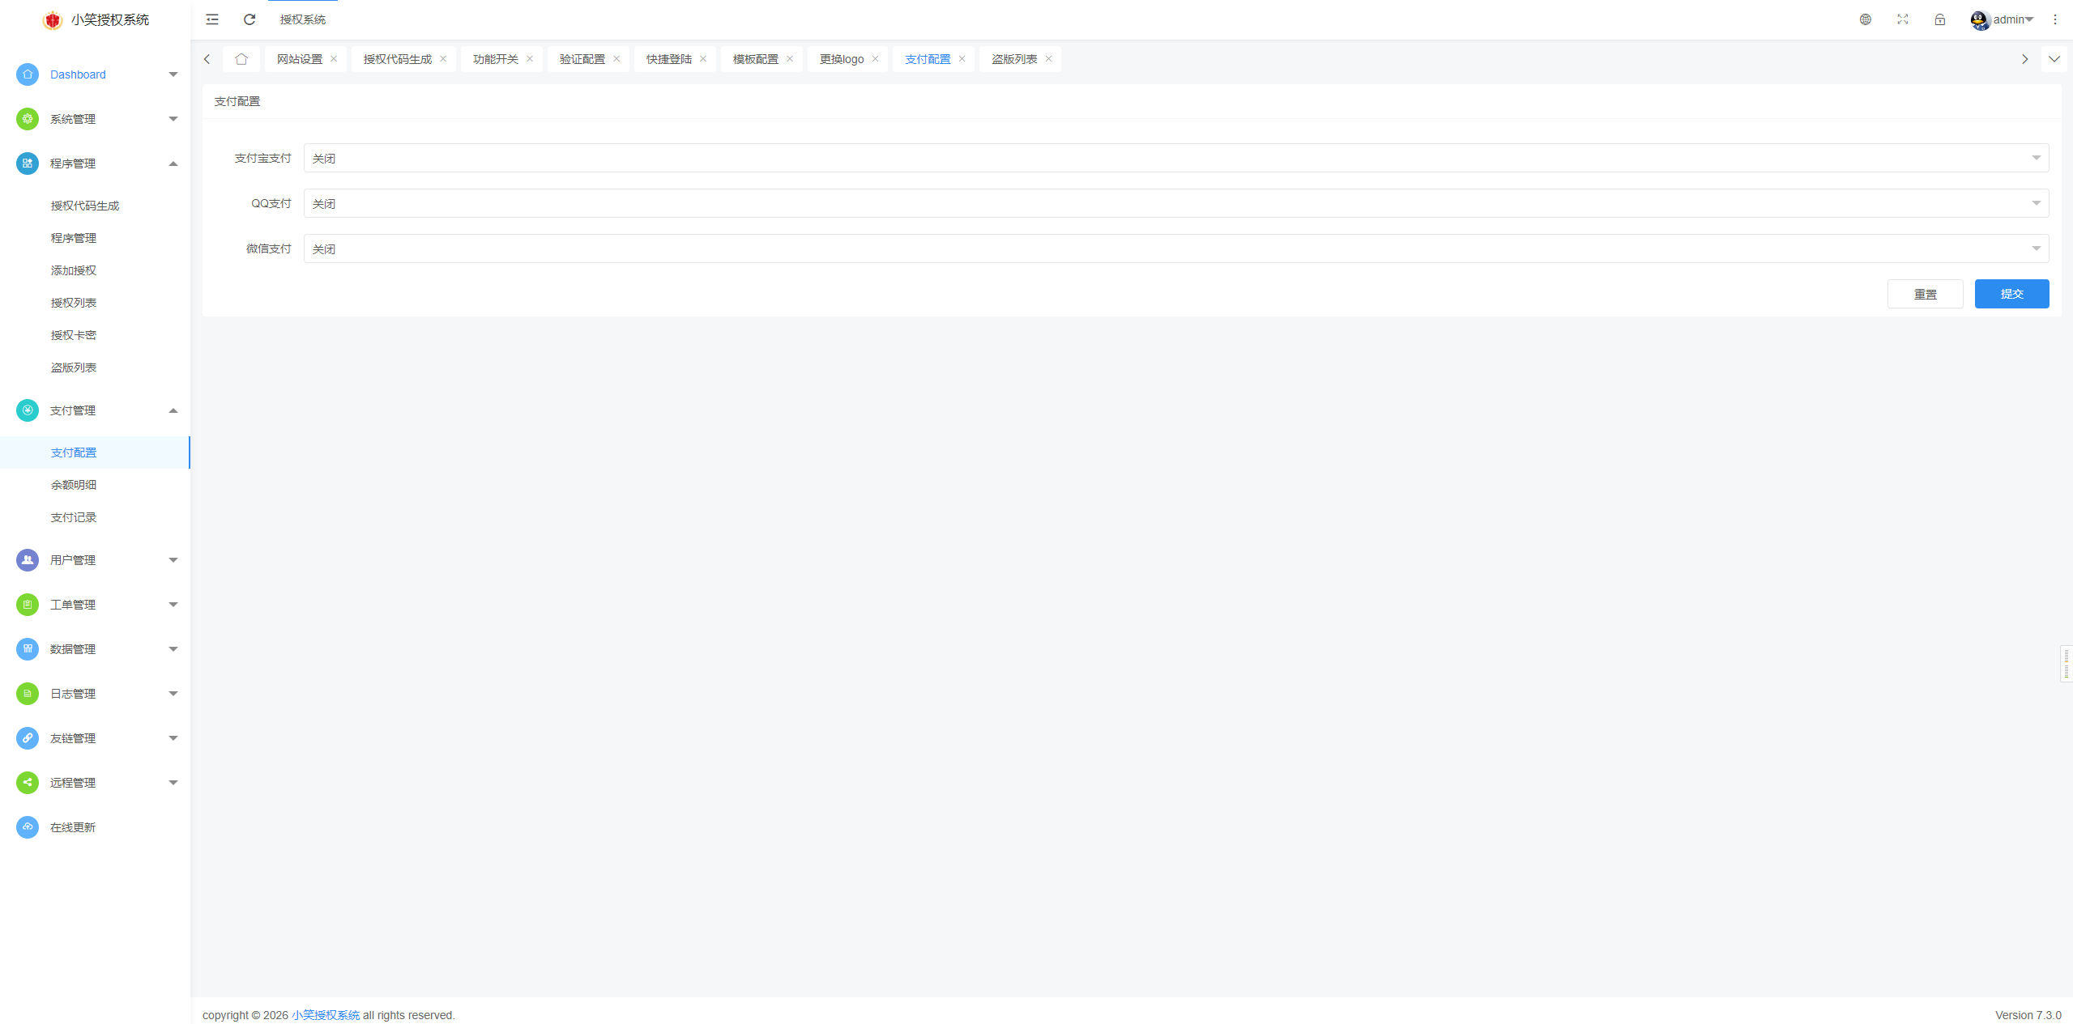Open the QQ支付 select box

coord(1175,204)
